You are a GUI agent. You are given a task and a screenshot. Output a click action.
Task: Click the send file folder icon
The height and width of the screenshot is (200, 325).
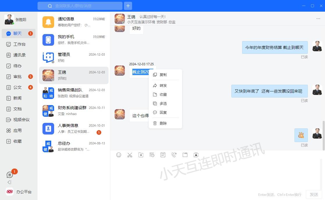tap(141, 155)
